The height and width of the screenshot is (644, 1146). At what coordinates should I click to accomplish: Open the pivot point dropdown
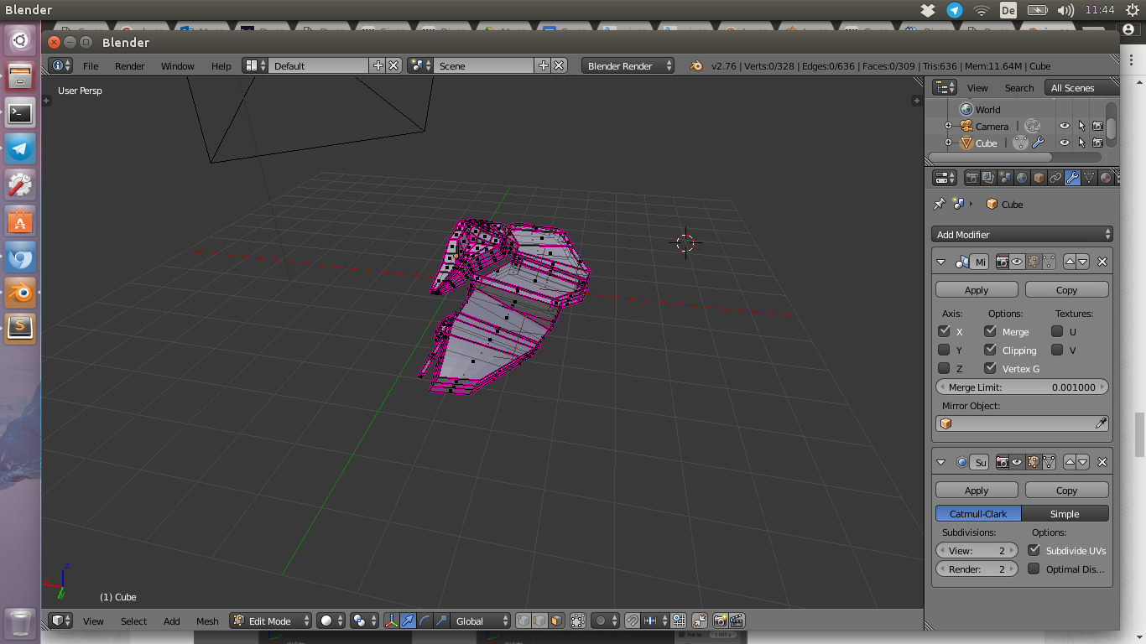pos(364,621)
